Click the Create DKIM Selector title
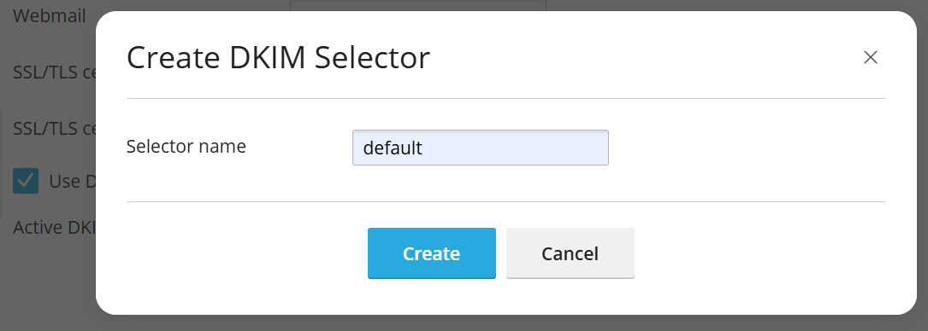This screenshot has height=331, width=928. [x=278, y=58]
